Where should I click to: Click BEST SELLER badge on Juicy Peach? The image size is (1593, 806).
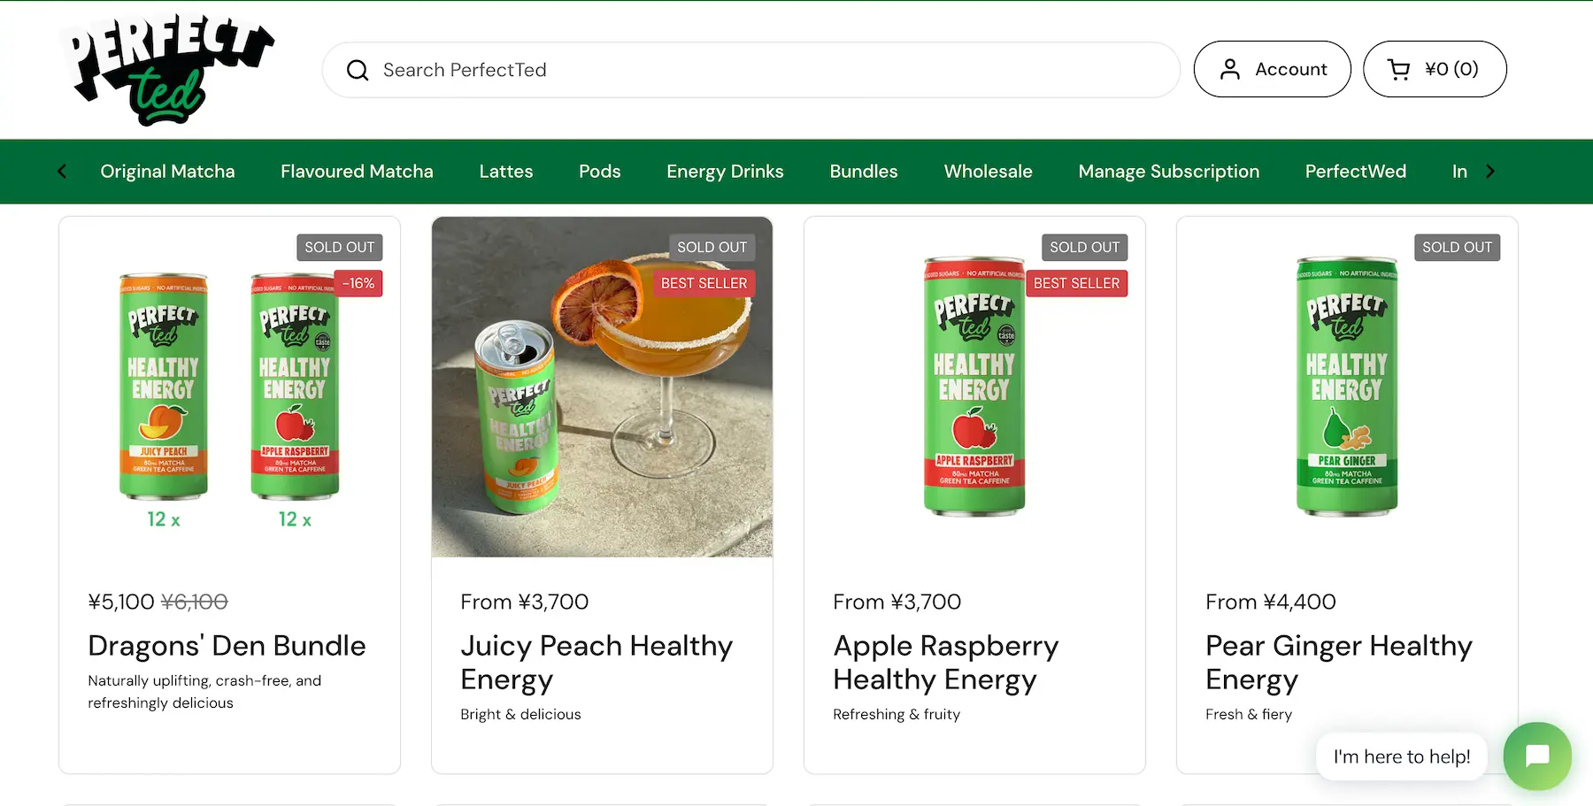coord(704,283)
